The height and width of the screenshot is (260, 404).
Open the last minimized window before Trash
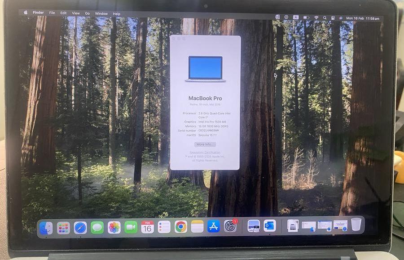click(x=340, y=225)
